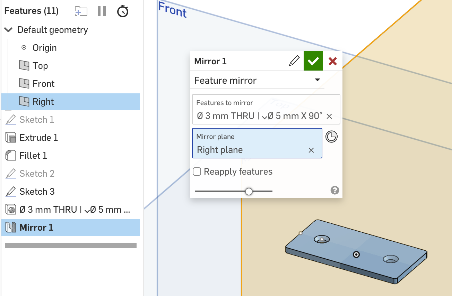Viewport: 452px width, 296px height.
Task: Collapse the Default geometry group
Action: click(8, 30)
